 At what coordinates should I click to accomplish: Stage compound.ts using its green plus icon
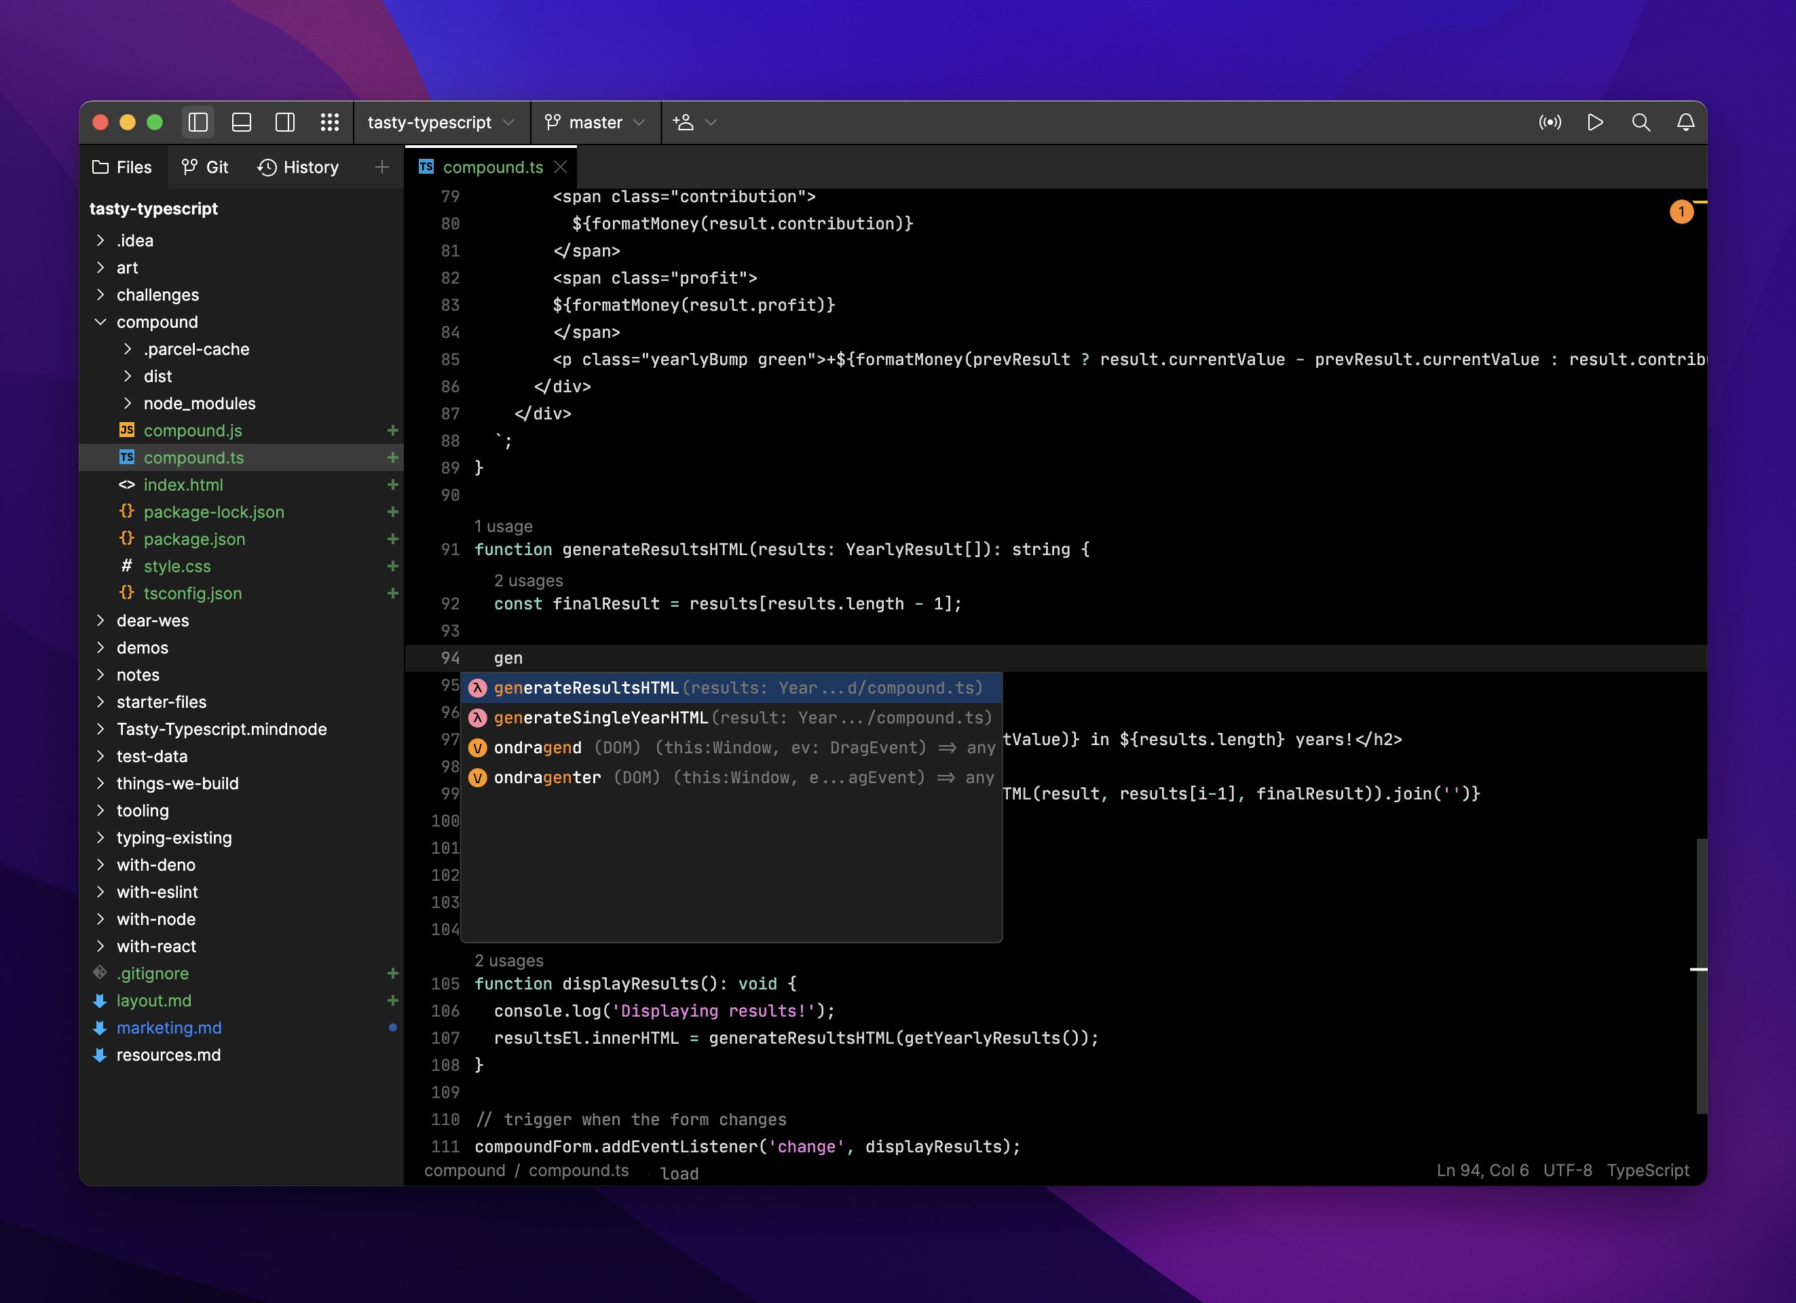(392, 457)
